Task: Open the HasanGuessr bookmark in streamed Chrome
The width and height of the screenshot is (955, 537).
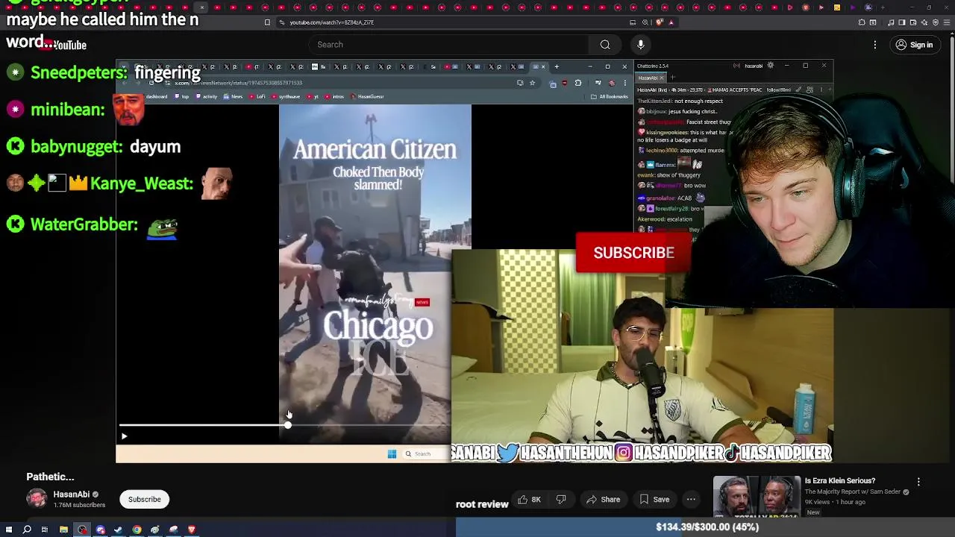Action: [367, 96]
